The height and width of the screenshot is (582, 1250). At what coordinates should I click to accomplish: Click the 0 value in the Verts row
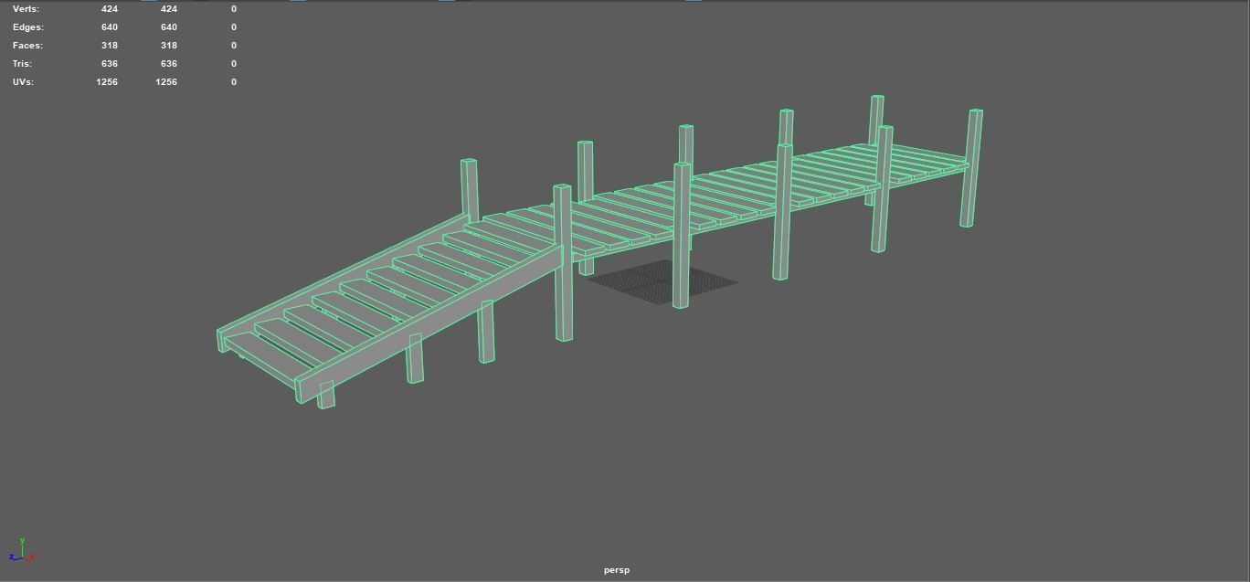point(234,9)
